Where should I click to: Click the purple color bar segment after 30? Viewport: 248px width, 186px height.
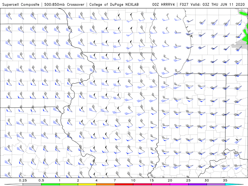pyautogui.click(x=216, y=184)
